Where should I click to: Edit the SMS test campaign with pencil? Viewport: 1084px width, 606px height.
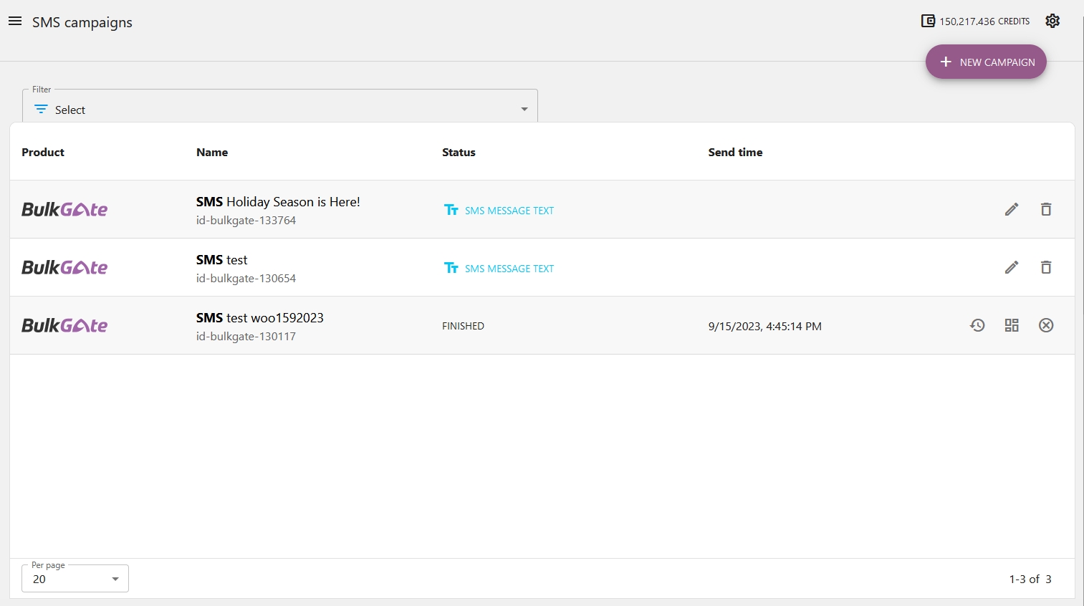(1012, 267)
